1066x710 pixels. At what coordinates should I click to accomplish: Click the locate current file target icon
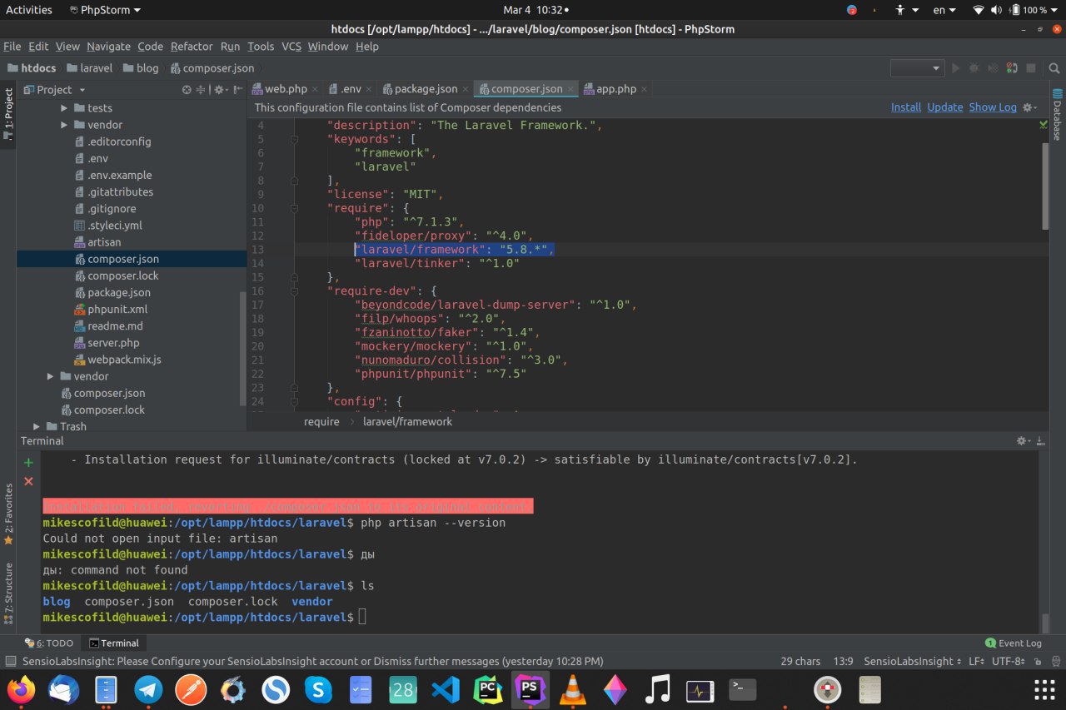coord(187,90)
